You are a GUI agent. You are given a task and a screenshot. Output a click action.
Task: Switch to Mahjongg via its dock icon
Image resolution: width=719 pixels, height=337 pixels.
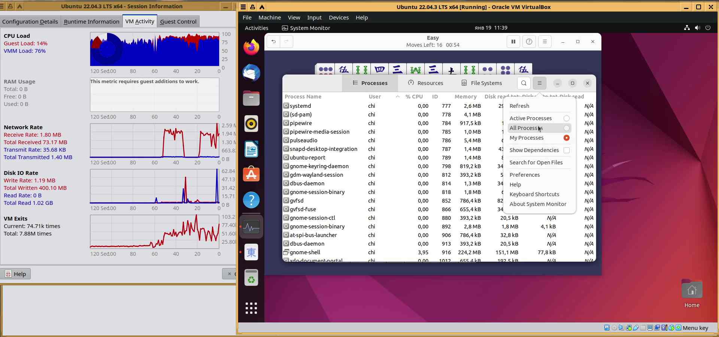tap(251, 252)
